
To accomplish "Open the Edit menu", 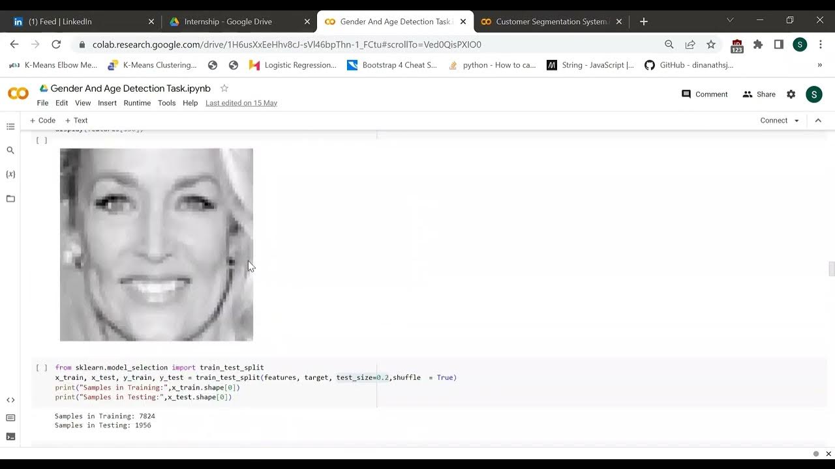I will 61,103.
